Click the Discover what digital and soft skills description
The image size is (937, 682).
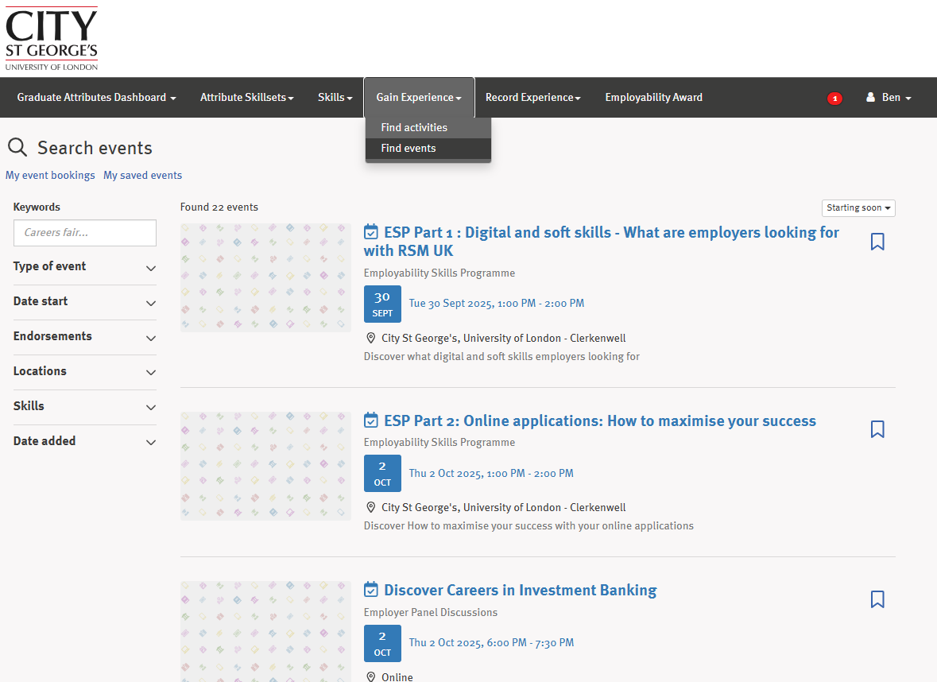501,356
